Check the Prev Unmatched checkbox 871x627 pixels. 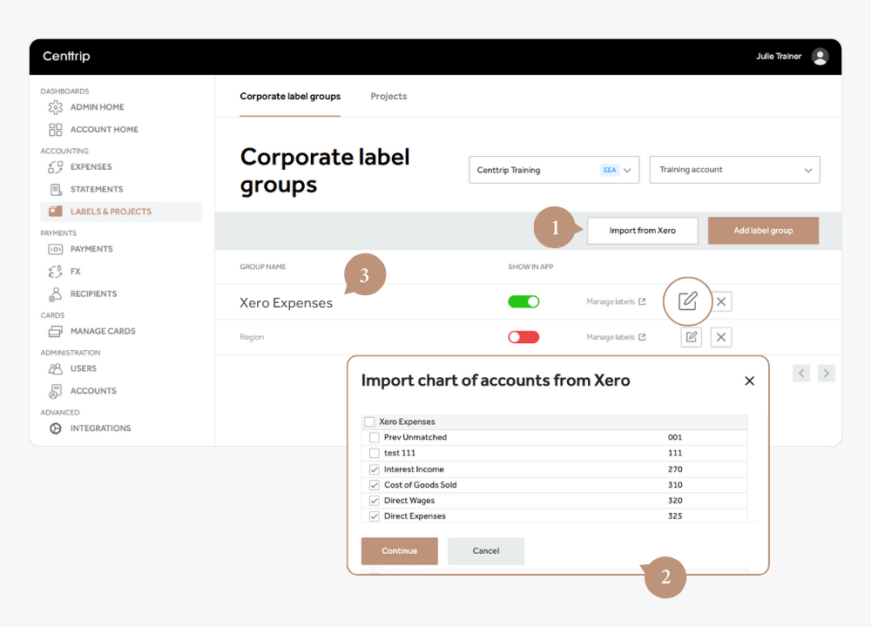[x=375, y=437]
